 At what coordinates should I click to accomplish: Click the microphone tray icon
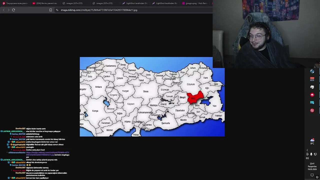(x=311, y=154)
